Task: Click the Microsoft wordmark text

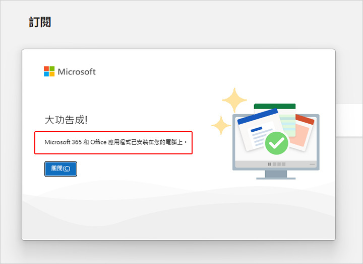Action: 77,71
